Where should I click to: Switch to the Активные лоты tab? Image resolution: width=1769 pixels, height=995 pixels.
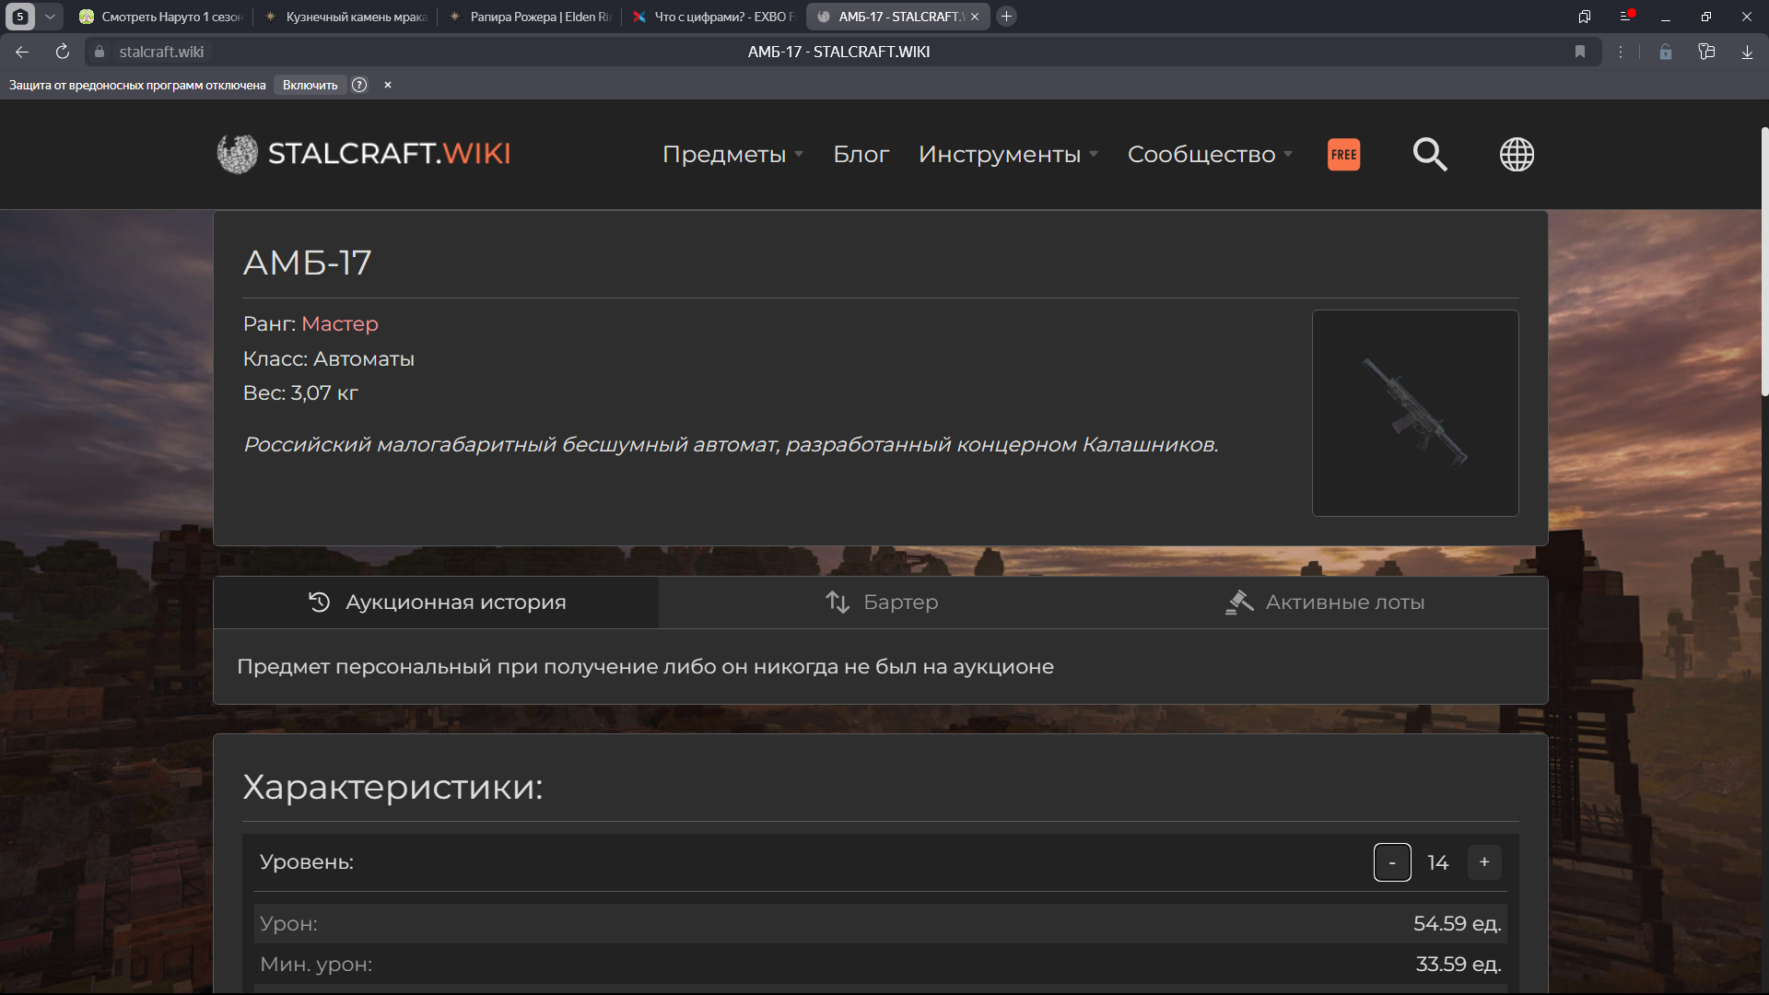point(1325,603)
